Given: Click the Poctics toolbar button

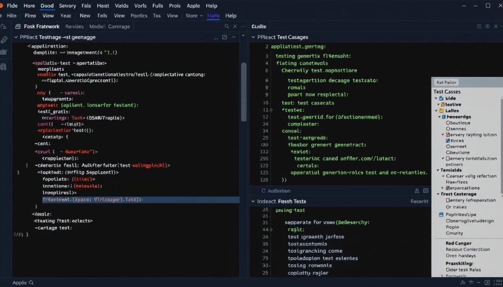Looking at the screenshot, I should pyautogui.click(x=139, y=15).
